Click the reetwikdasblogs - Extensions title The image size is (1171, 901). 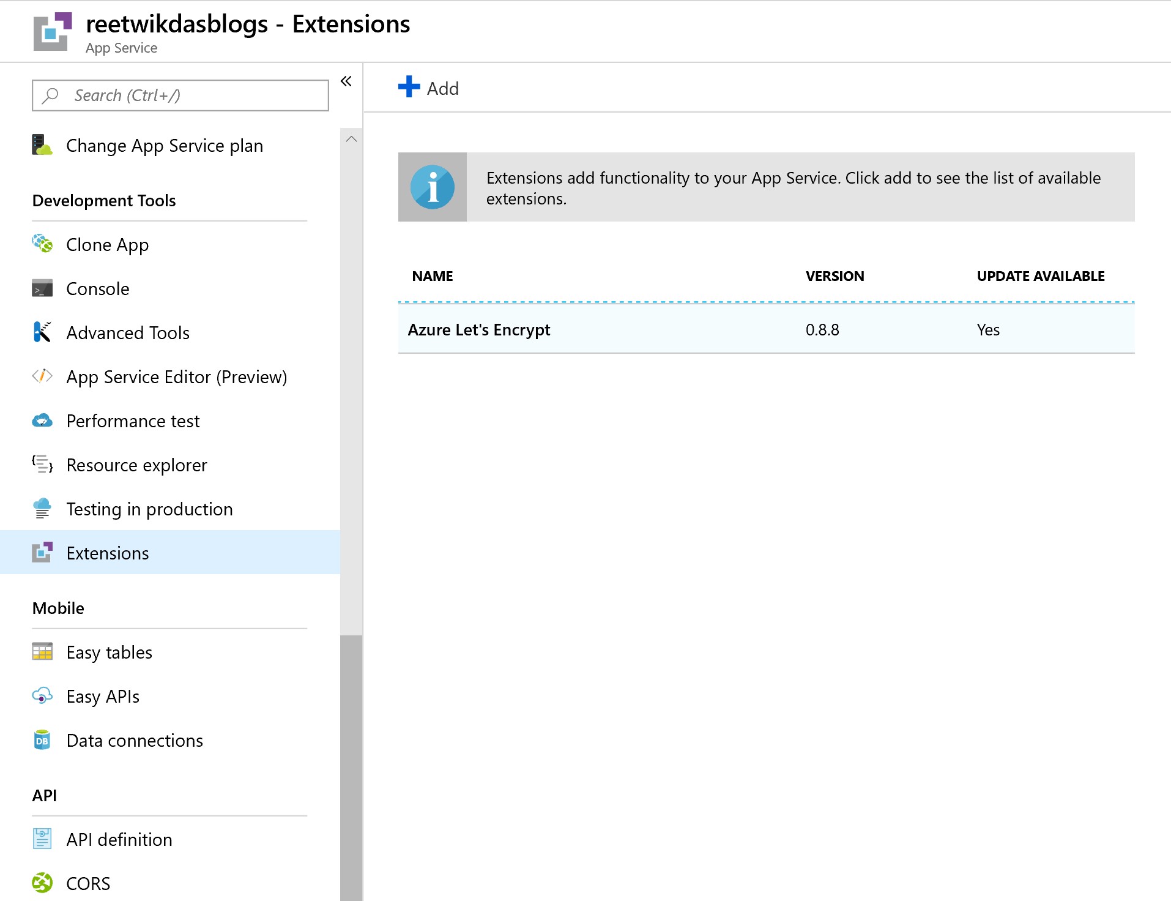tap(248, 24)
